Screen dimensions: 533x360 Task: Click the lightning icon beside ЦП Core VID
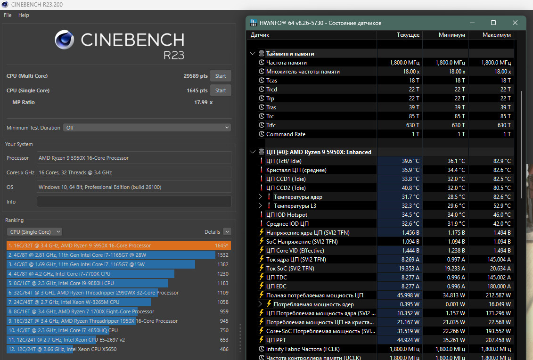(x=262, y=250)
